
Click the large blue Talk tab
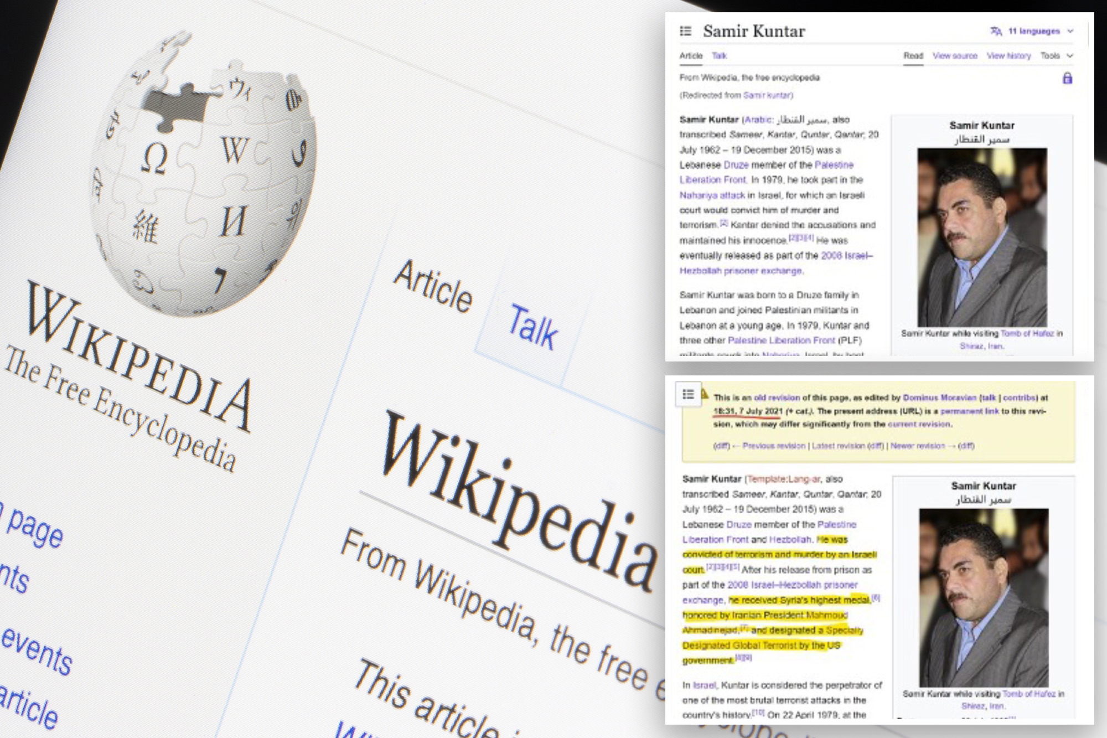532,327
